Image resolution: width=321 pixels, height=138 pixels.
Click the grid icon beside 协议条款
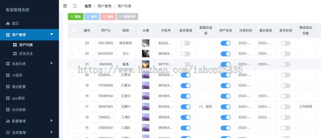tap(8, 110)
